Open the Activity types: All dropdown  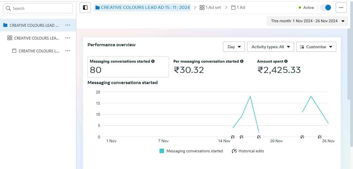271,47
